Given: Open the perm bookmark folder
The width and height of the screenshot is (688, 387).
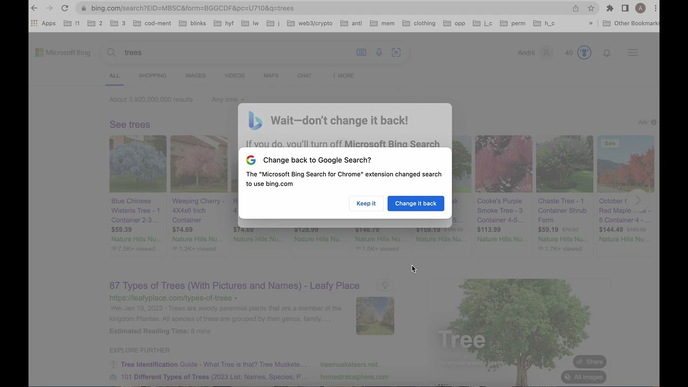Looking at the screenshot, I should point(513,23).
